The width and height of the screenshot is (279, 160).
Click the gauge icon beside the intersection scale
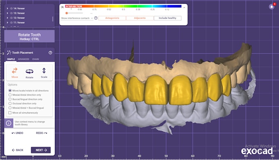click(x=62, y=7)
